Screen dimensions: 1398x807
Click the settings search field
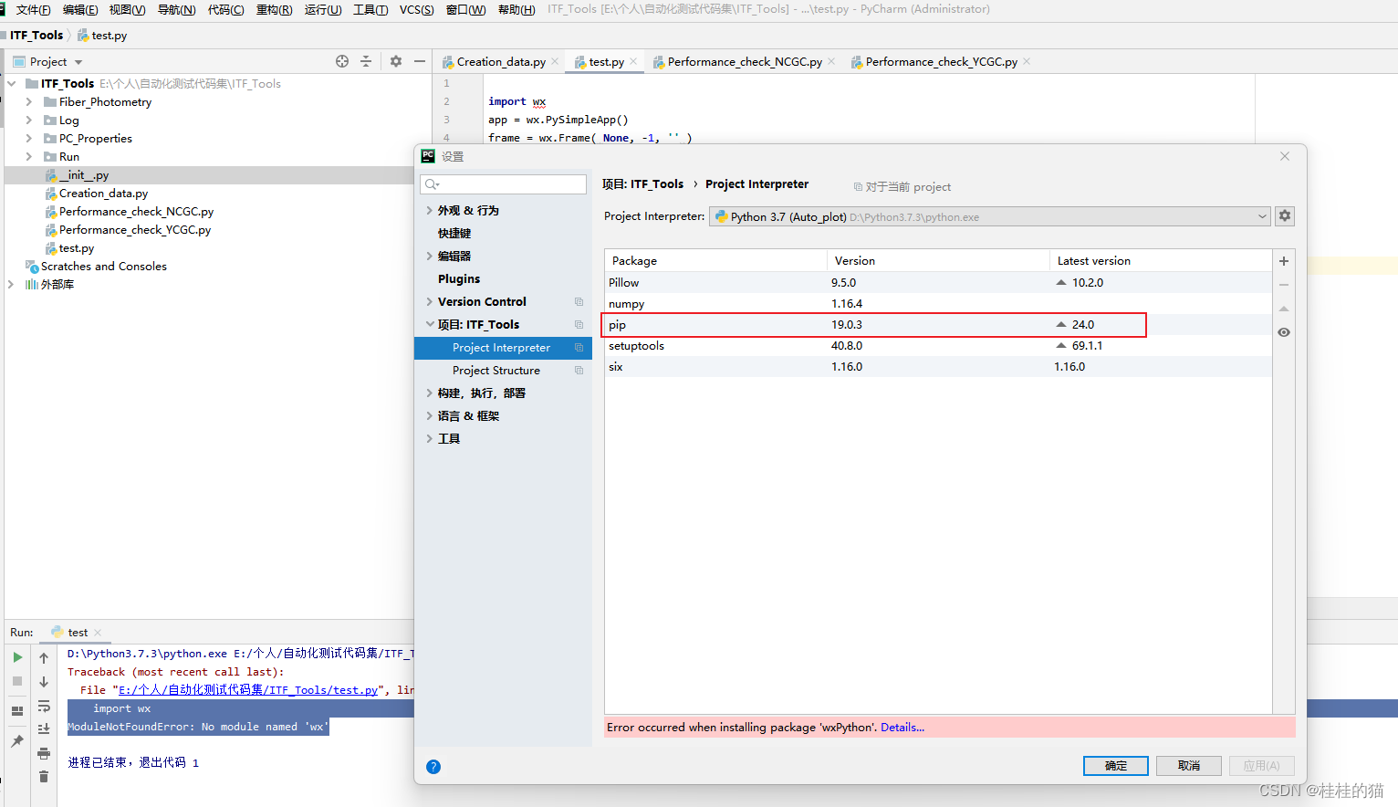(503, 184)
